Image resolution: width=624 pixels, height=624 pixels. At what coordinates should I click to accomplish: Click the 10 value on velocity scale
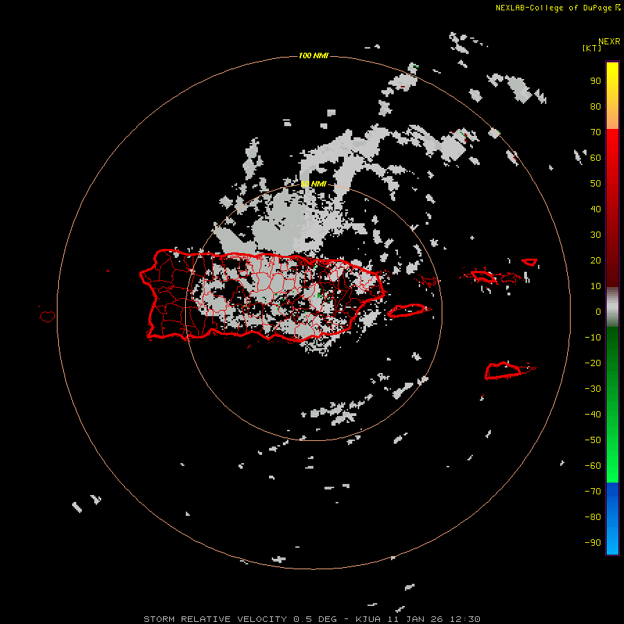coord(596,286)
